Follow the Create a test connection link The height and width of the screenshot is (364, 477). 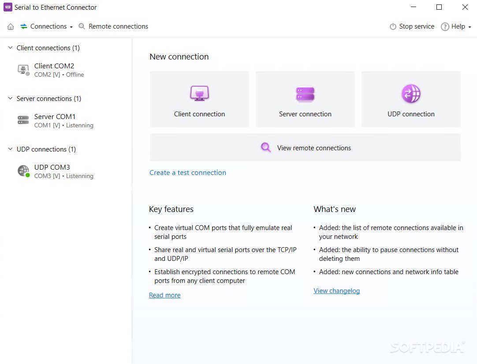pyautogui.click(x=188, y=173)
